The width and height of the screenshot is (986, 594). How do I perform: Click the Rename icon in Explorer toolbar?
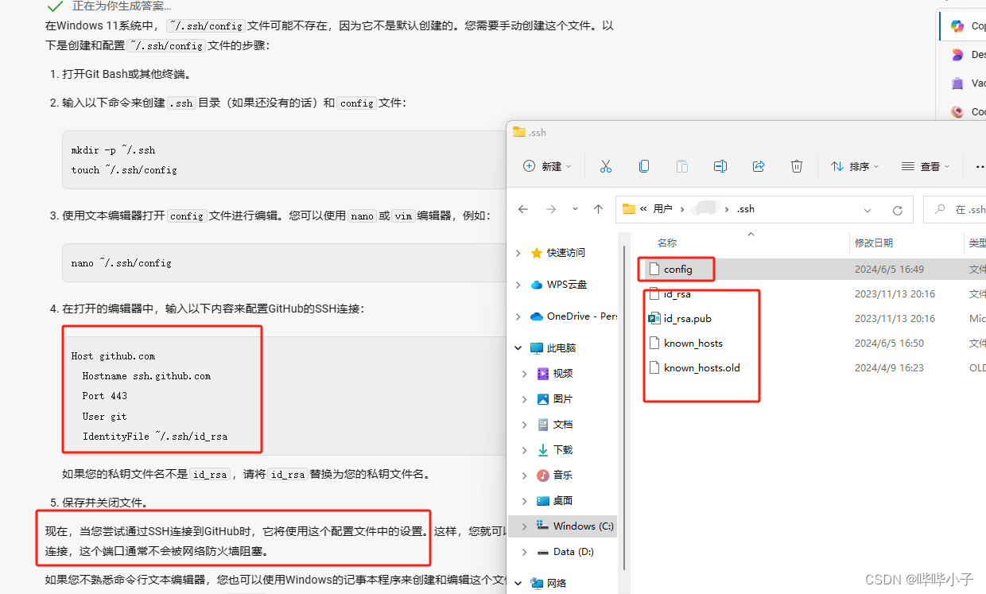pyautogui.click(x=720, y=166)
